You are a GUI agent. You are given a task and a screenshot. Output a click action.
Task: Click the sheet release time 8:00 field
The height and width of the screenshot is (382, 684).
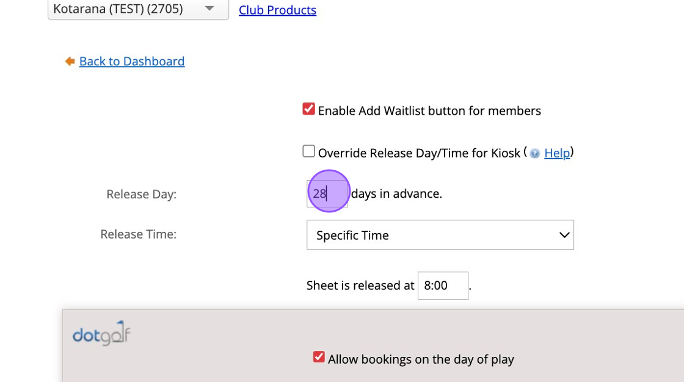click(x=443, y=286)
